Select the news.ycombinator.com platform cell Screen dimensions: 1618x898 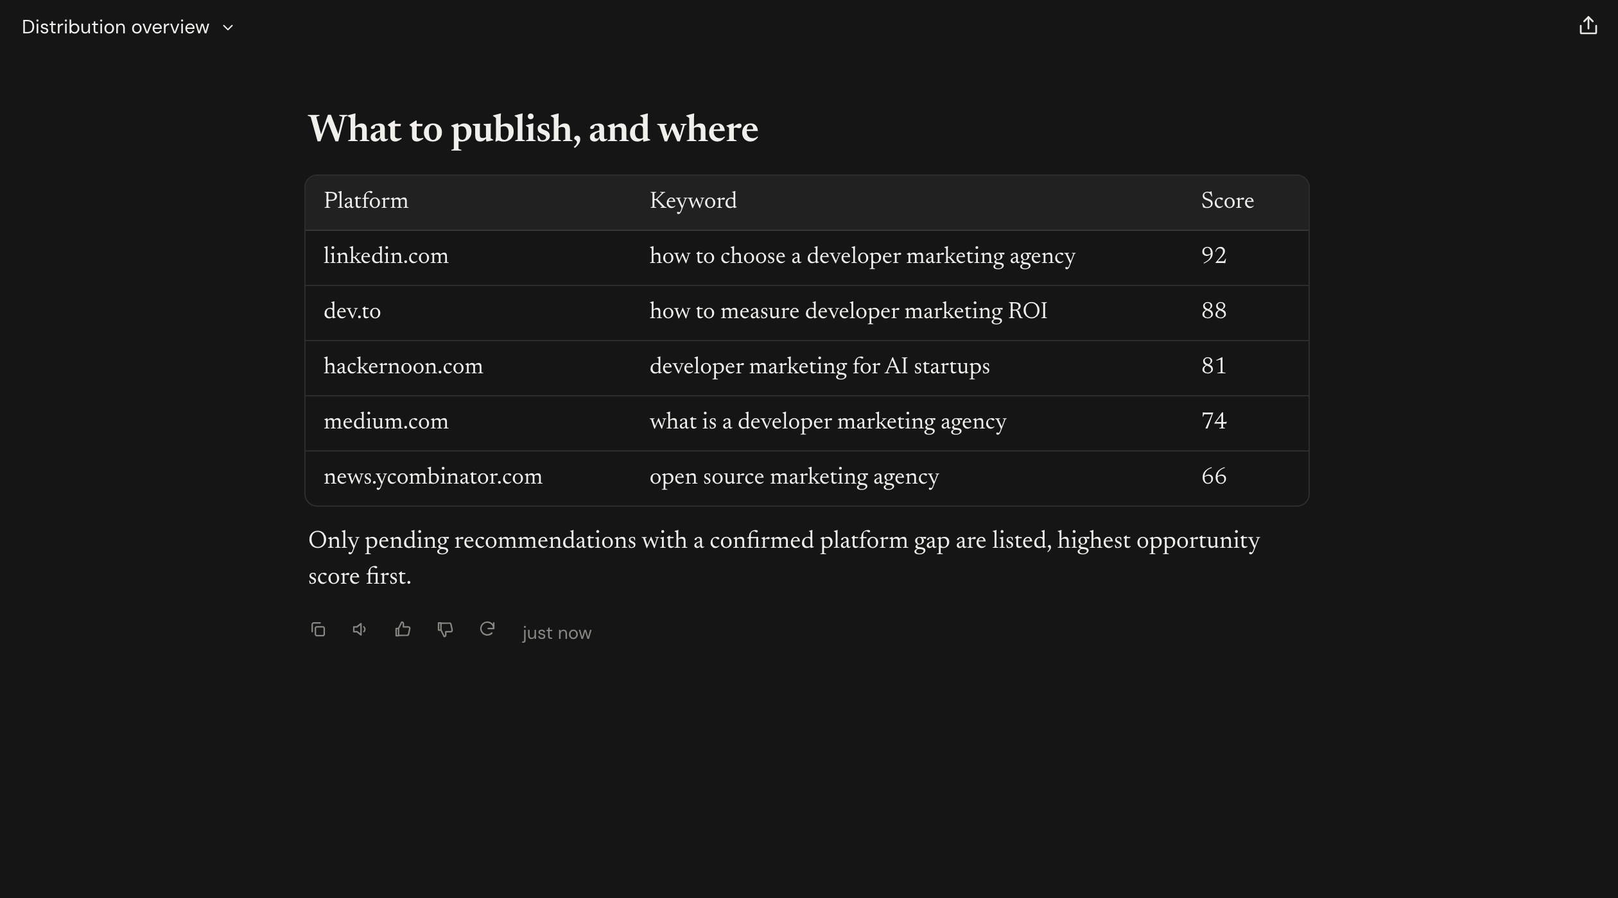[433, 477]
